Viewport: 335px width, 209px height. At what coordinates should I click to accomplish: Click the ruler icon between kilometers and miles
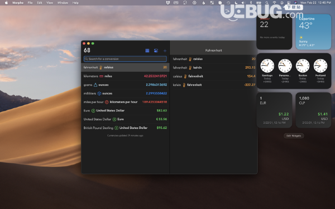(x=101, y=76)
